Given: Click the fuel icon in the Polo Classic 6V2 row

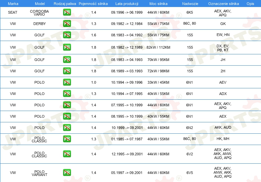Looking at the screenshot, I should 67,154.
